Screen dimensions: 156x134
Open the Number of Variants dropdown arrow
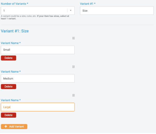(x=71, y=11)
